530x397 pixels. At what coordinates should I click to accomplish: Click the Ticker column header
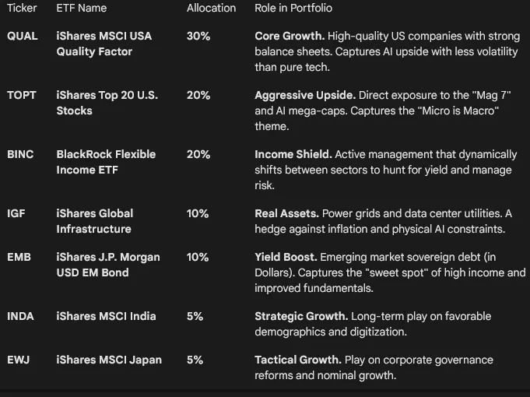pyautogui.click(x=22, y=8)
